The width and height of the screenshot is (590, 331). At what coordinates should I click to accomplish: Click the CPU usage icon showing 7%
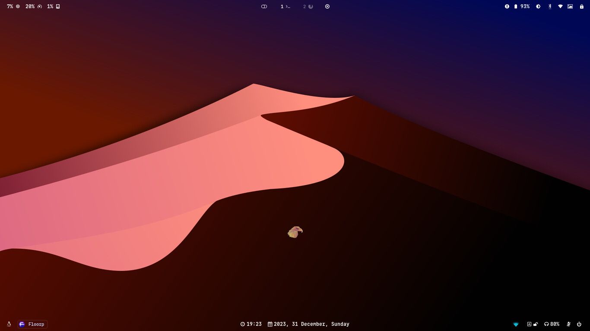click(x=18, y=6)
